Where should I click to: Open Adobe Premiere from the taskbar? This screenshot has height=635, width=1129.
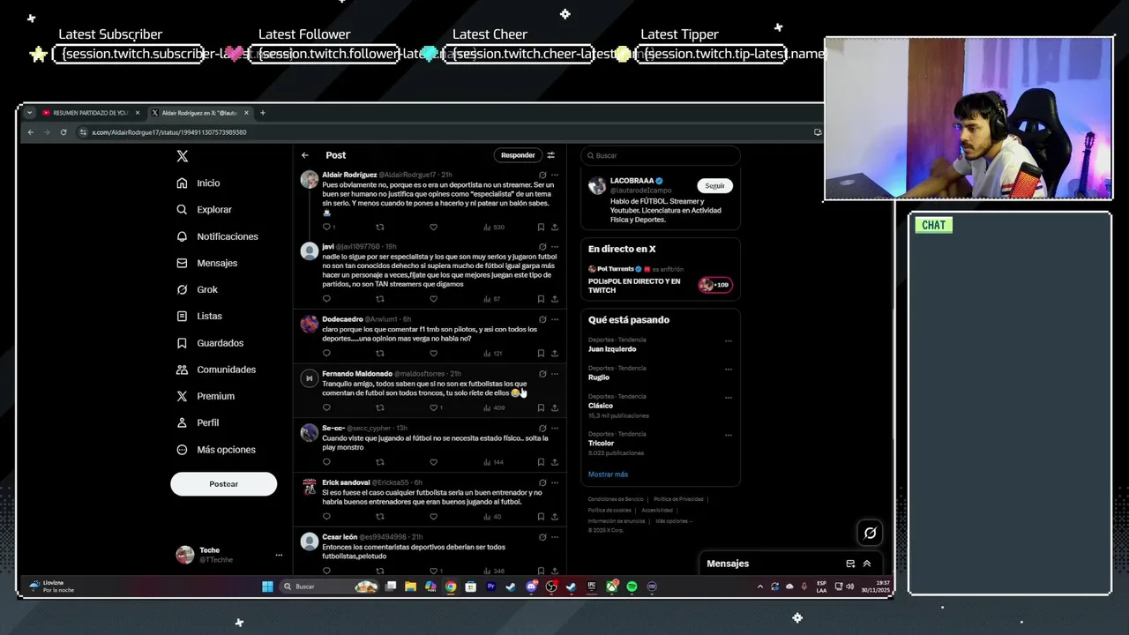491,586
